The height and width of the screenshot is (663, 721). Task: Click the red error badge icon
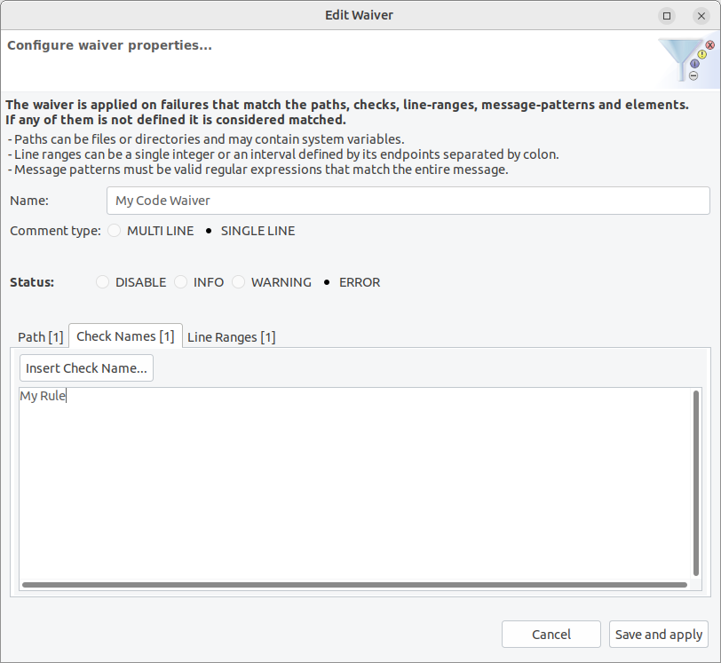pyautogui.click(x=709, y=44)
